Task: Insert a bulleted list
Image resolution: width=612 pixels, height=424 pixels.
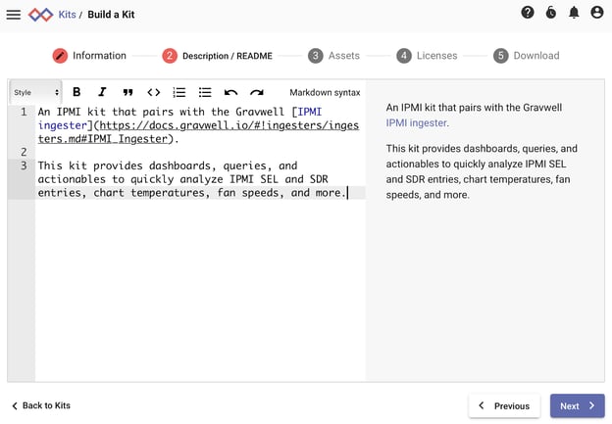Action: pos(205,92)
